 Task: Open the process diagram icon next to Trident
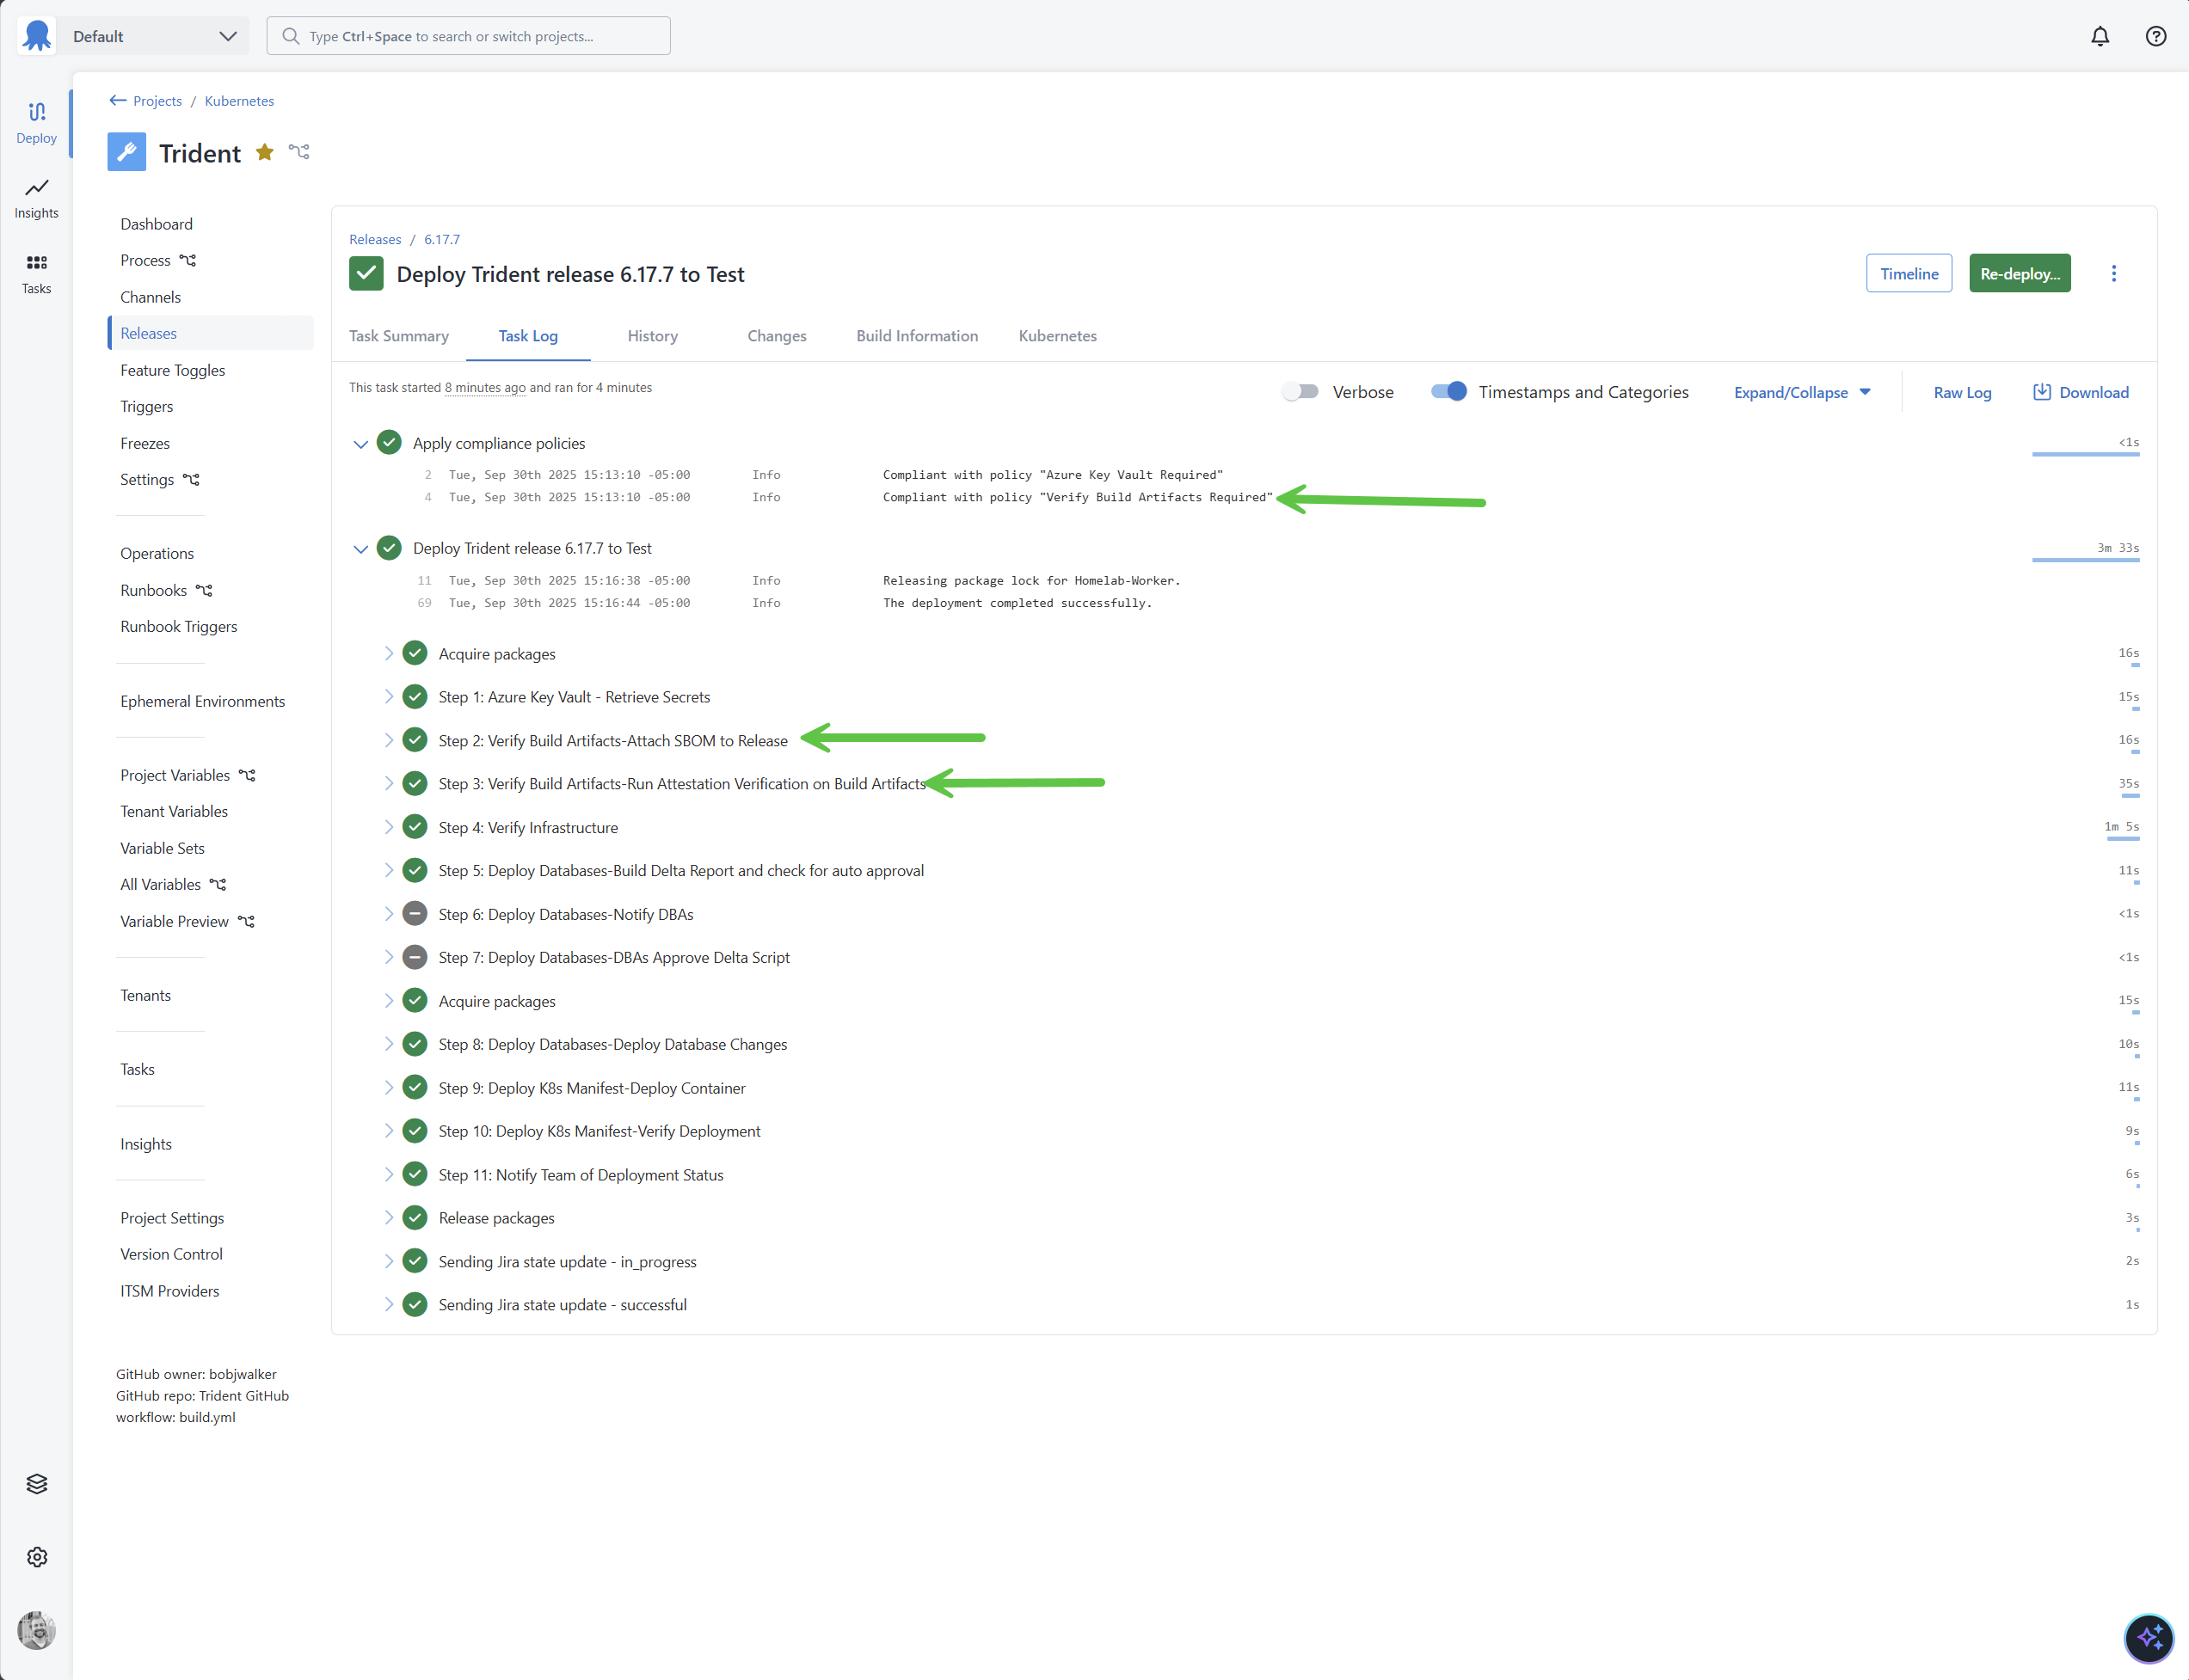point(299,152)
